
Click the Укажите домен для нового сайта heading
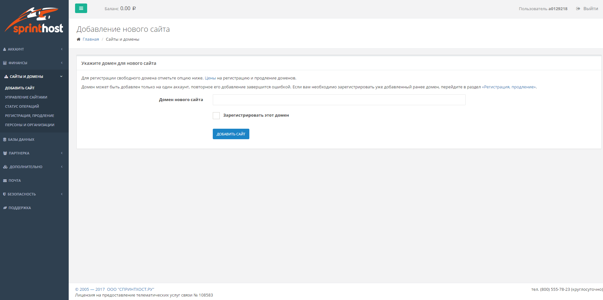coord(119,63)
